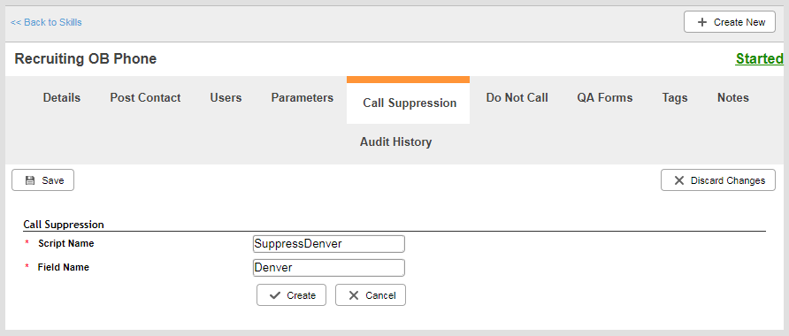Open the Users tab
Screen dimensions: 789x336
(226, 97)
